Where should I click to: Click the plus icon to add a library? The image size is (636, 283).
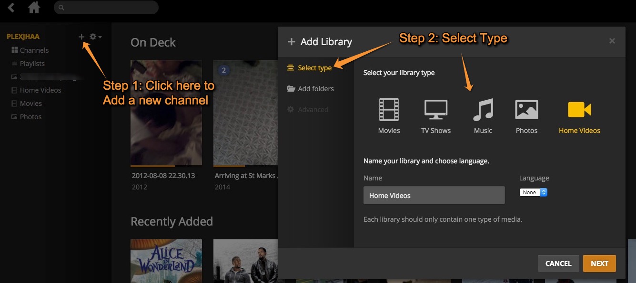click(81, 37)
